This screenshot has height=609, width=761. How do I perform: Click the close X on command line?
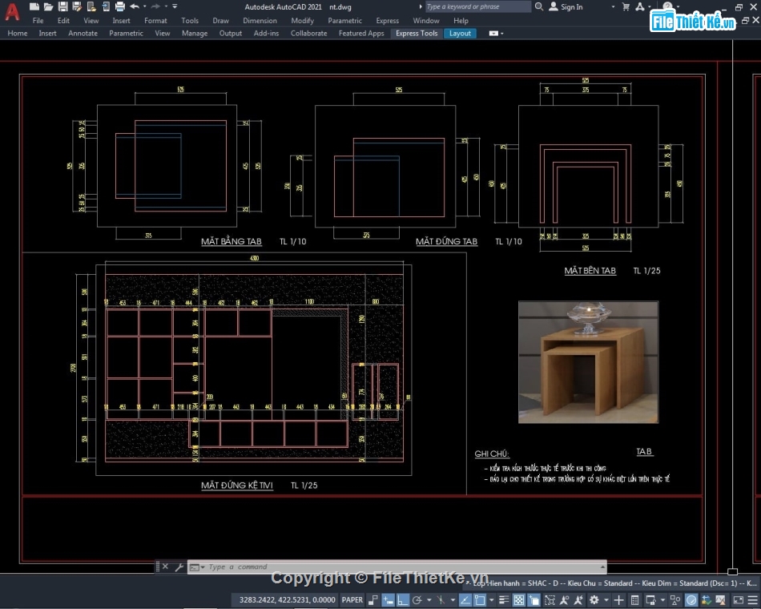(x=166, y=567)
